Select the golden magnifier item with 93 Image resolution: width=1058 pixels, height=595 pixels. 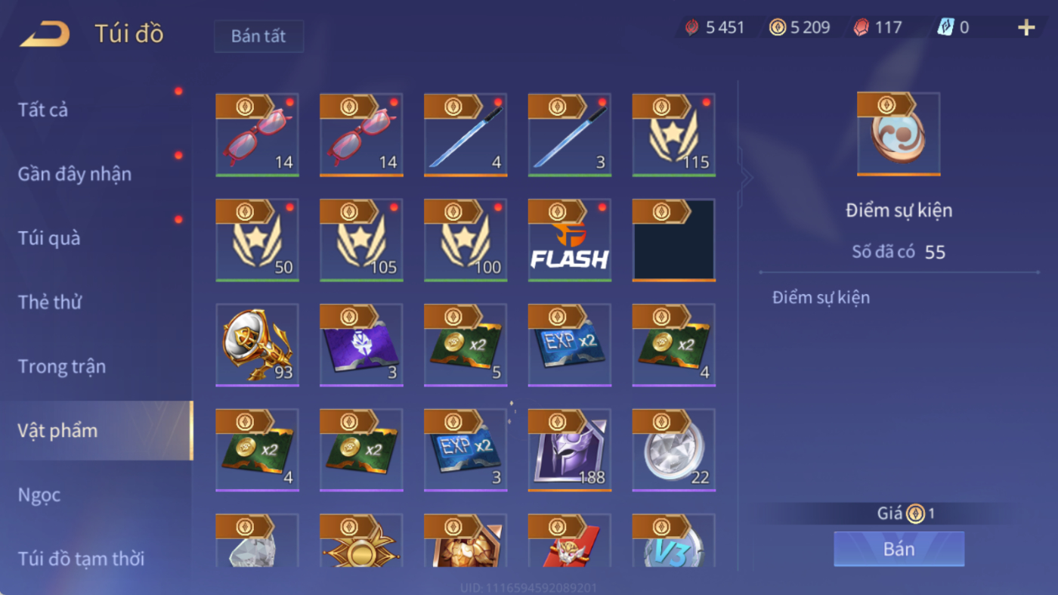tap(257, 346)
